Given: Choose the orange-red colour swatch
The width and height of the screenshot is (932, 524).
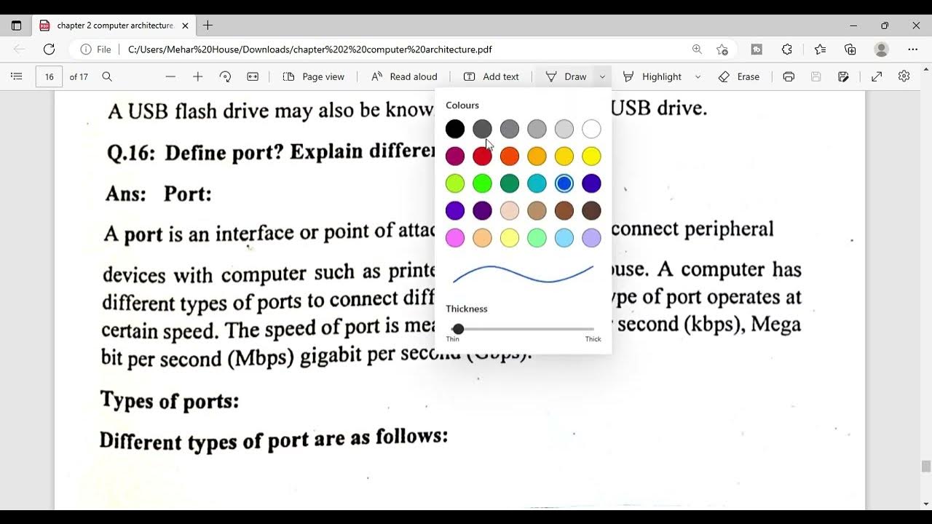Looking at the screenshot, I should coord(510,156).
